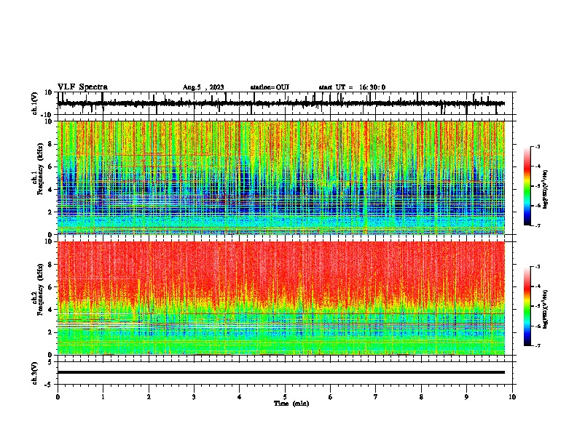Click the "0" tick on the time axis
Screen dimensions: 577x445
(58, 397)
